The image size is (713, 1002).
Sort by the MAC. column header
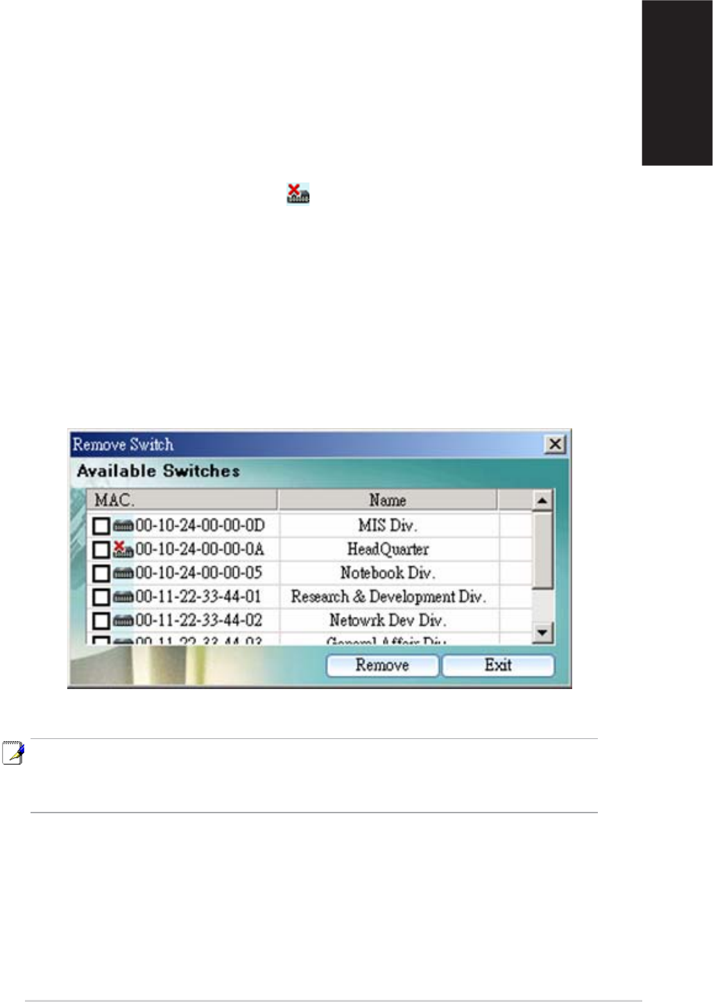[182, 500]
